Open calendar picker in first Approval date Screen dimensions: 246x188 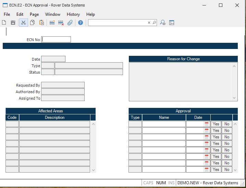207,124
